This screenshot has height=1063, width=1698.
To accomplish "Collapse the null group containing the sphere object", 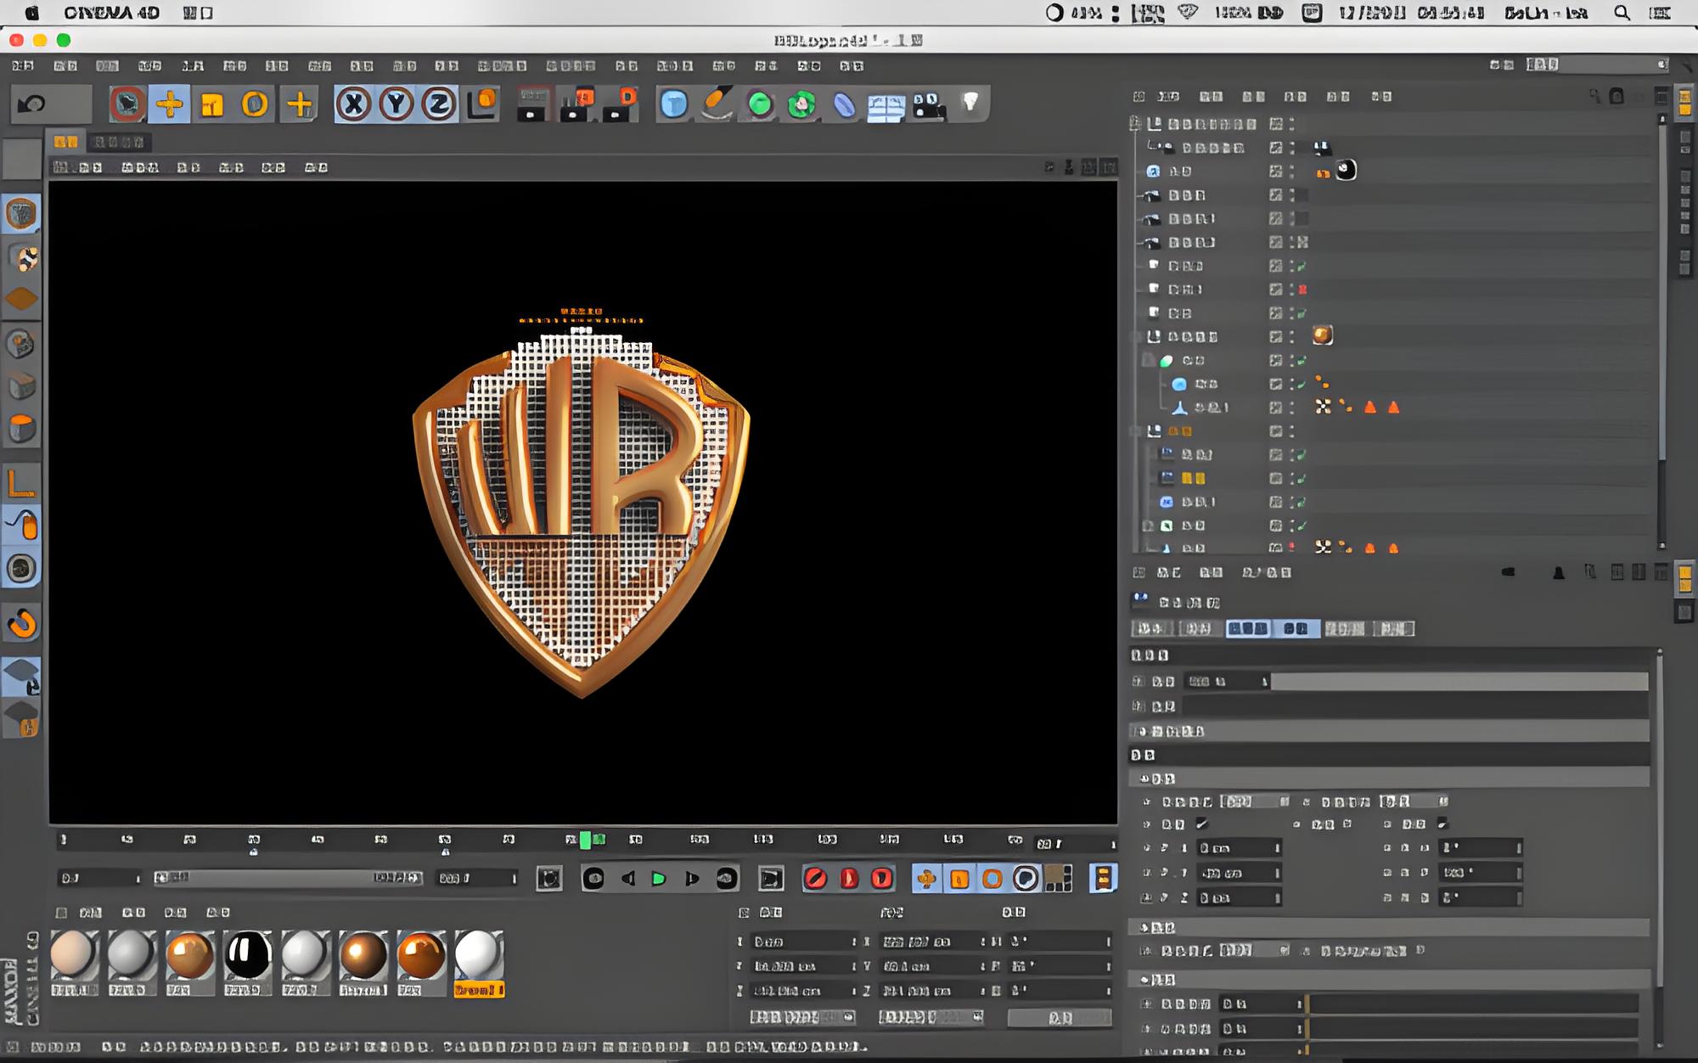I will 1148,360.
